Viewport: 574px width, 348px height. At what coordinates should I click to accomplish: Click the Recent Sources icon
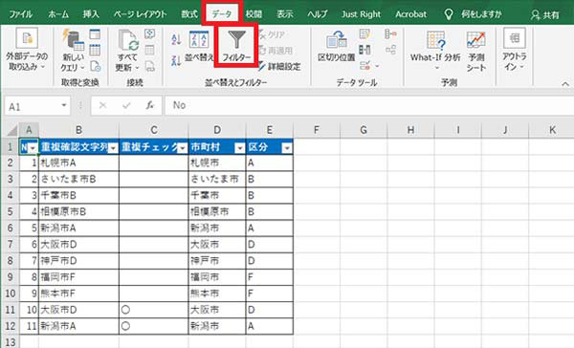click(95, 66)
